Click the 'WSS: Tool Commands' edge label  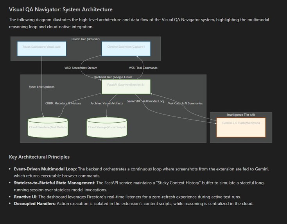[143, 68]
